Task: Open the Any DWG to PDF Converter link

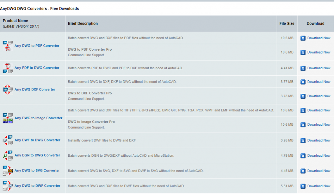Action: tap(37, 46)
